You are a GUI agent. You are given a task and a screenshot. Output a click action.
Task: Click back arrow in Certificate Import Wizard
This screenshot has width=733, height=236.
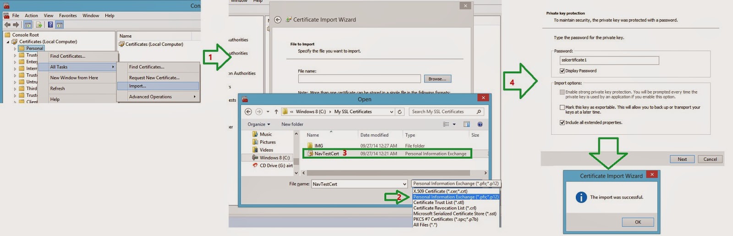[278, 20]
